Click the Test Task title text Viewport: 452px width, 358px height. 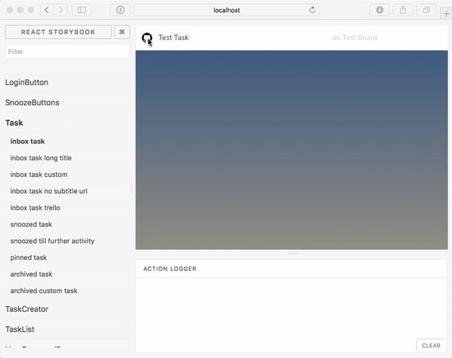pos(173,38)
